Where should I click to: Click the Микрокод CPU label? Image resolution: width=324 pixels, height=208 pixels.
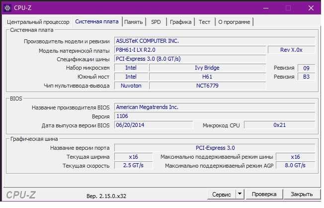[221, 125]
